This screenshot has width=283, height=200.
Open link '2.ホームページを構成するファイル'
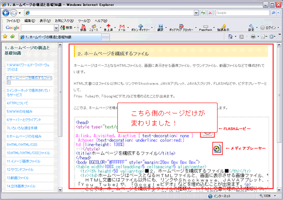pos(29,80)
